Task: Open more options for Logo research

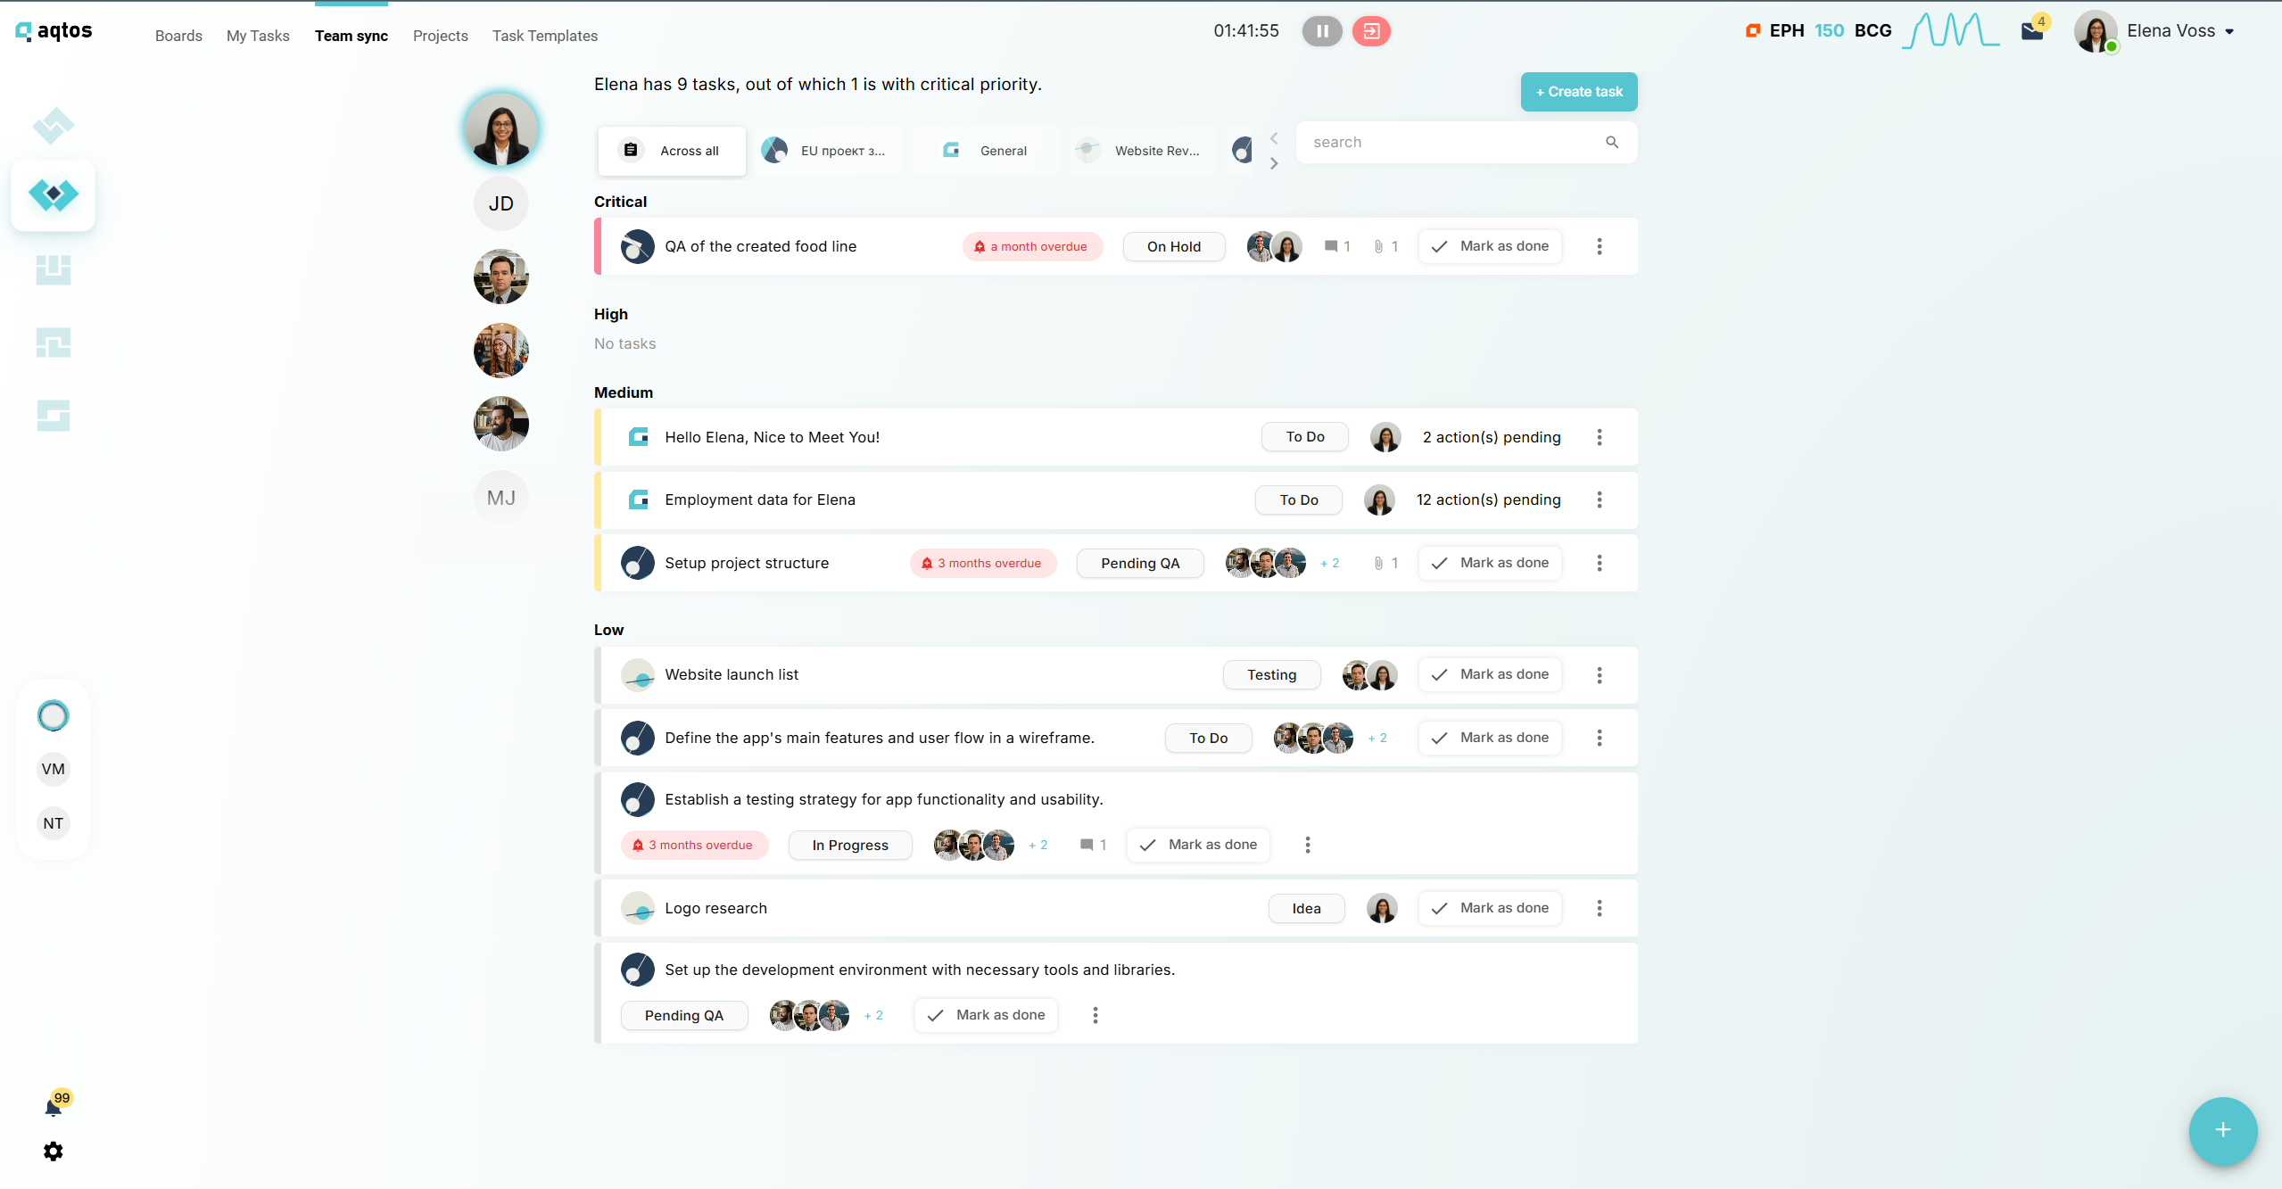Action: [1600, 909]
